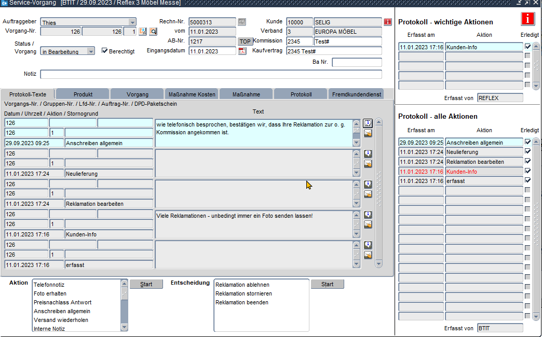Switch to the Maßnahme Kosten tab

point(192,94)
